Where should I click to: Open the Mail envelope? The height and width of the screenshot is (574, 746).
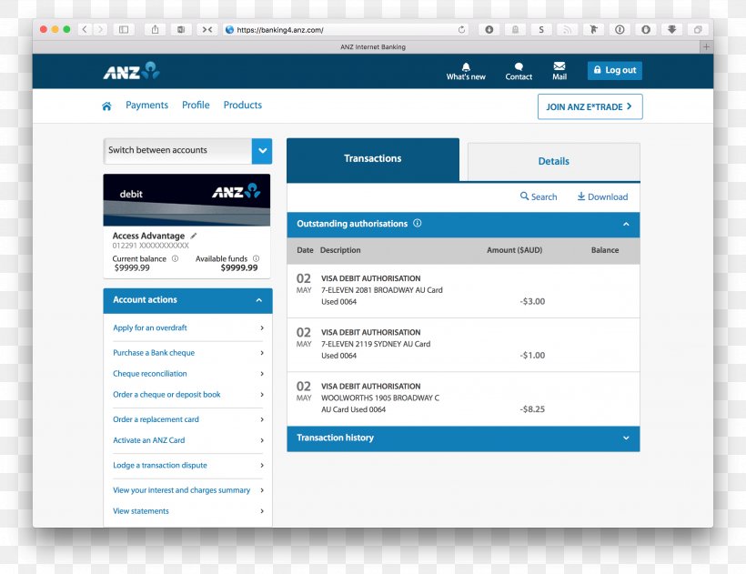pyautogui.click(x=559, y=71)
